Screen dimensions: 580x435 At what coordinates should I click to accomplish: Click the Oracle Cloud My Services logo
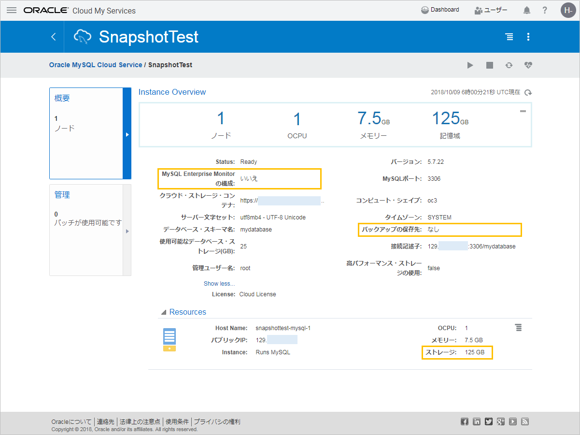[x=80, y=11]
